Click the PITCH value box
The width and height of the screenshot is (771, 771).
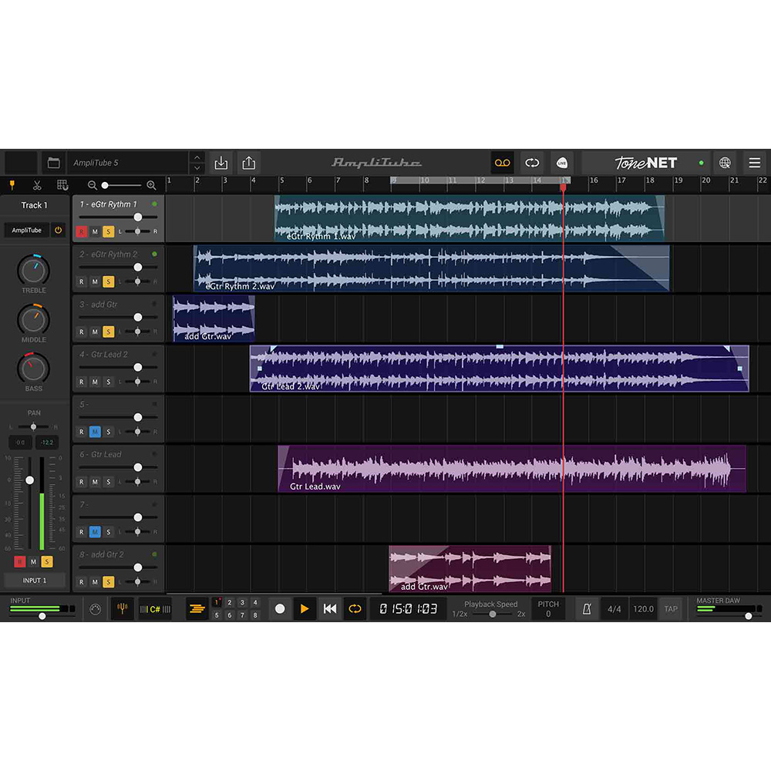(547, 609)
